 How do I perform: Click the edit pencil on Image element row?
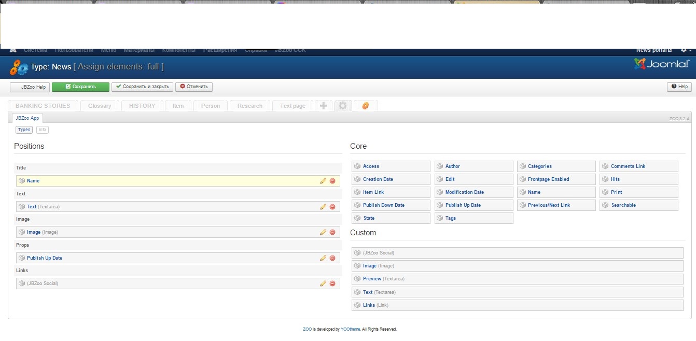tap(323, 232)
